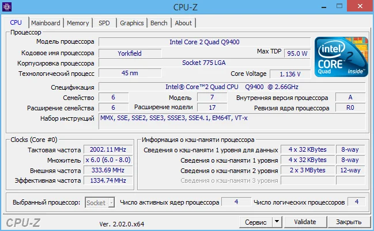Click the internal processor version value A

point(350,97)
